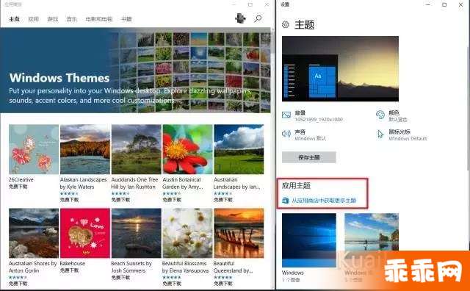The height and width of the screenshot is (291, 470).
Task: Open the 26Creative theme thumbnail
Action: (34, 149)
